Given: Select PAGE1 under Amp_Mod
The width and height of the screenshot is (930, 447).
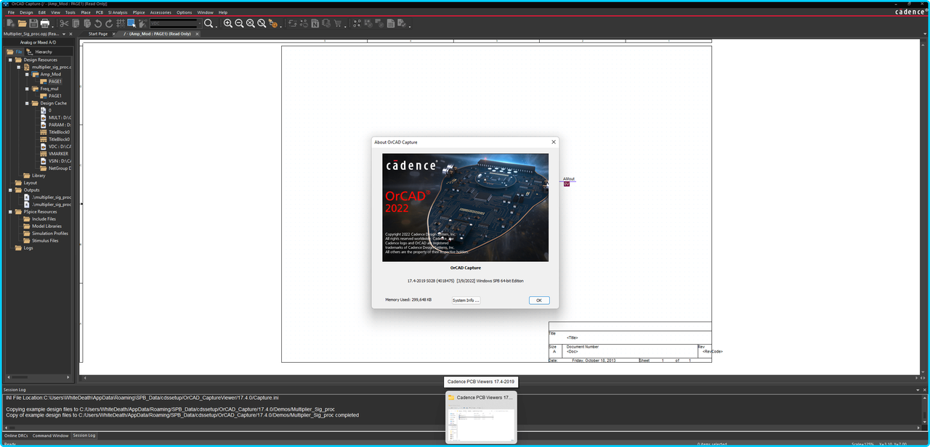Looking at the screenshot, I should [55, 81].
